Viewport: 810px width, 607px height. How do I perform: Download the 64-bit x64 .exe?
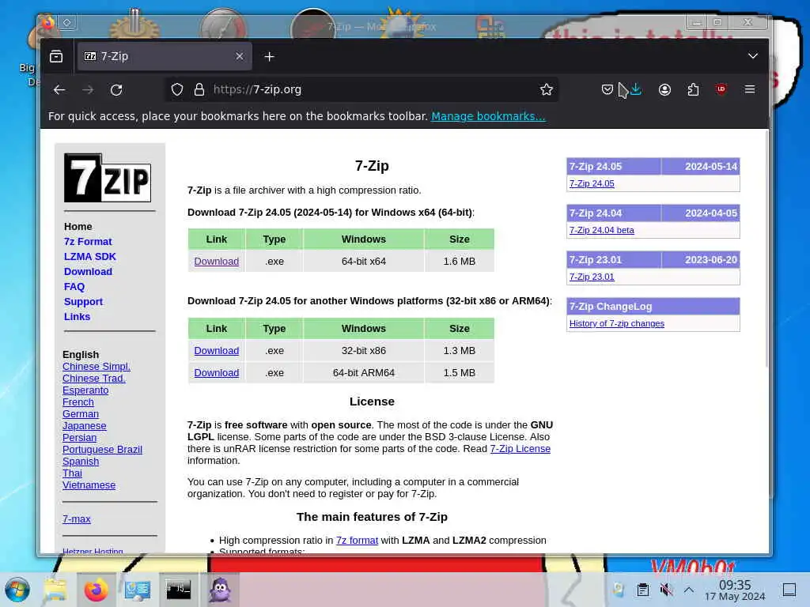coord(217,261)
